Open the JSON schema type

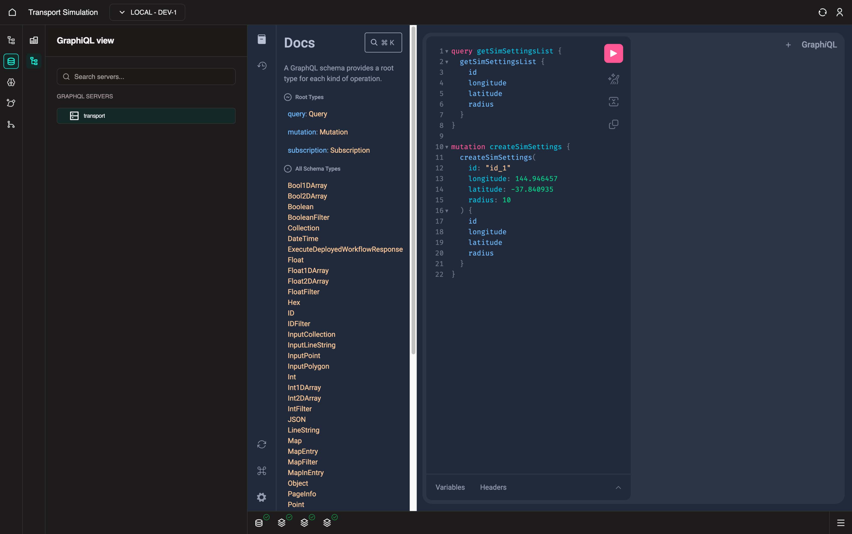296,420
